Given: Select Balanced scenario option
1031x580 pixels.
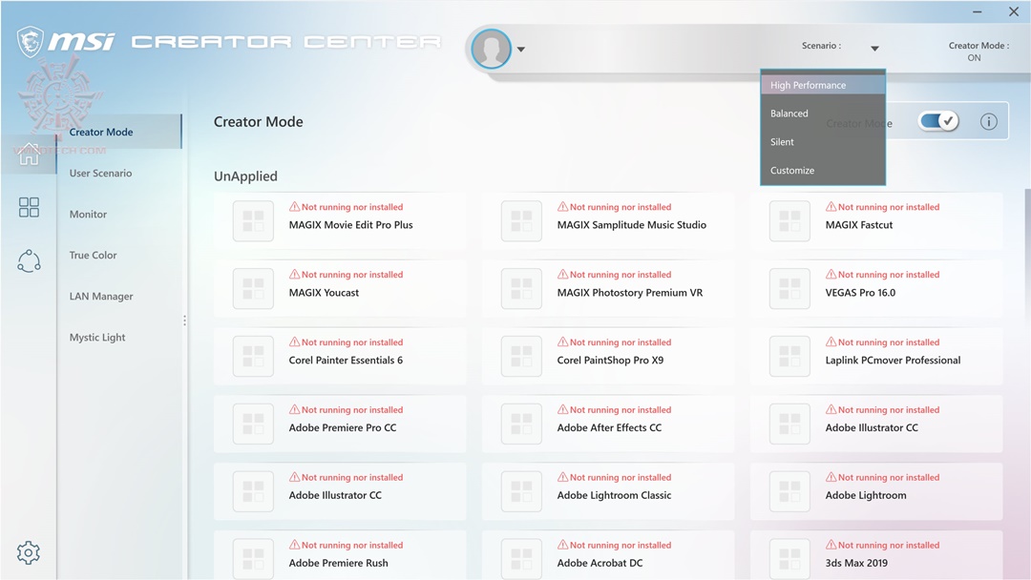Looking at the screenshot, I should coord(823,113).
